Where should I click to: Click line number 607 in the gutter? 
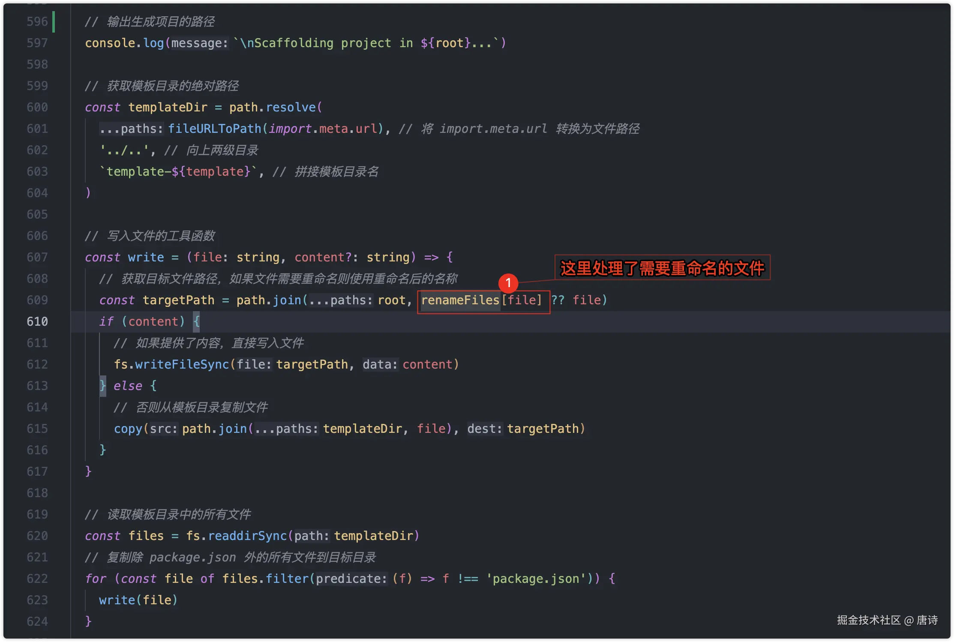[37, 258]
